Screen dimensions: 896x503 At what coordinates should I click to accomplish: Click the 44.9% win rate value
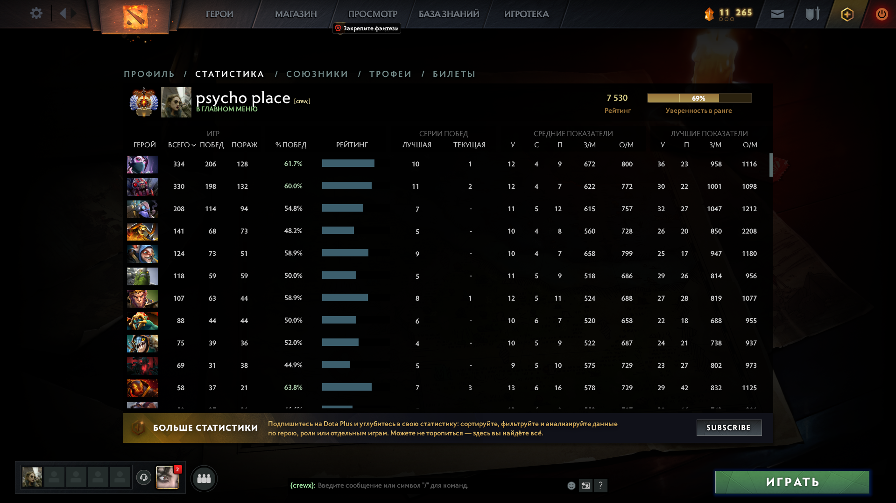pos(293,365)
